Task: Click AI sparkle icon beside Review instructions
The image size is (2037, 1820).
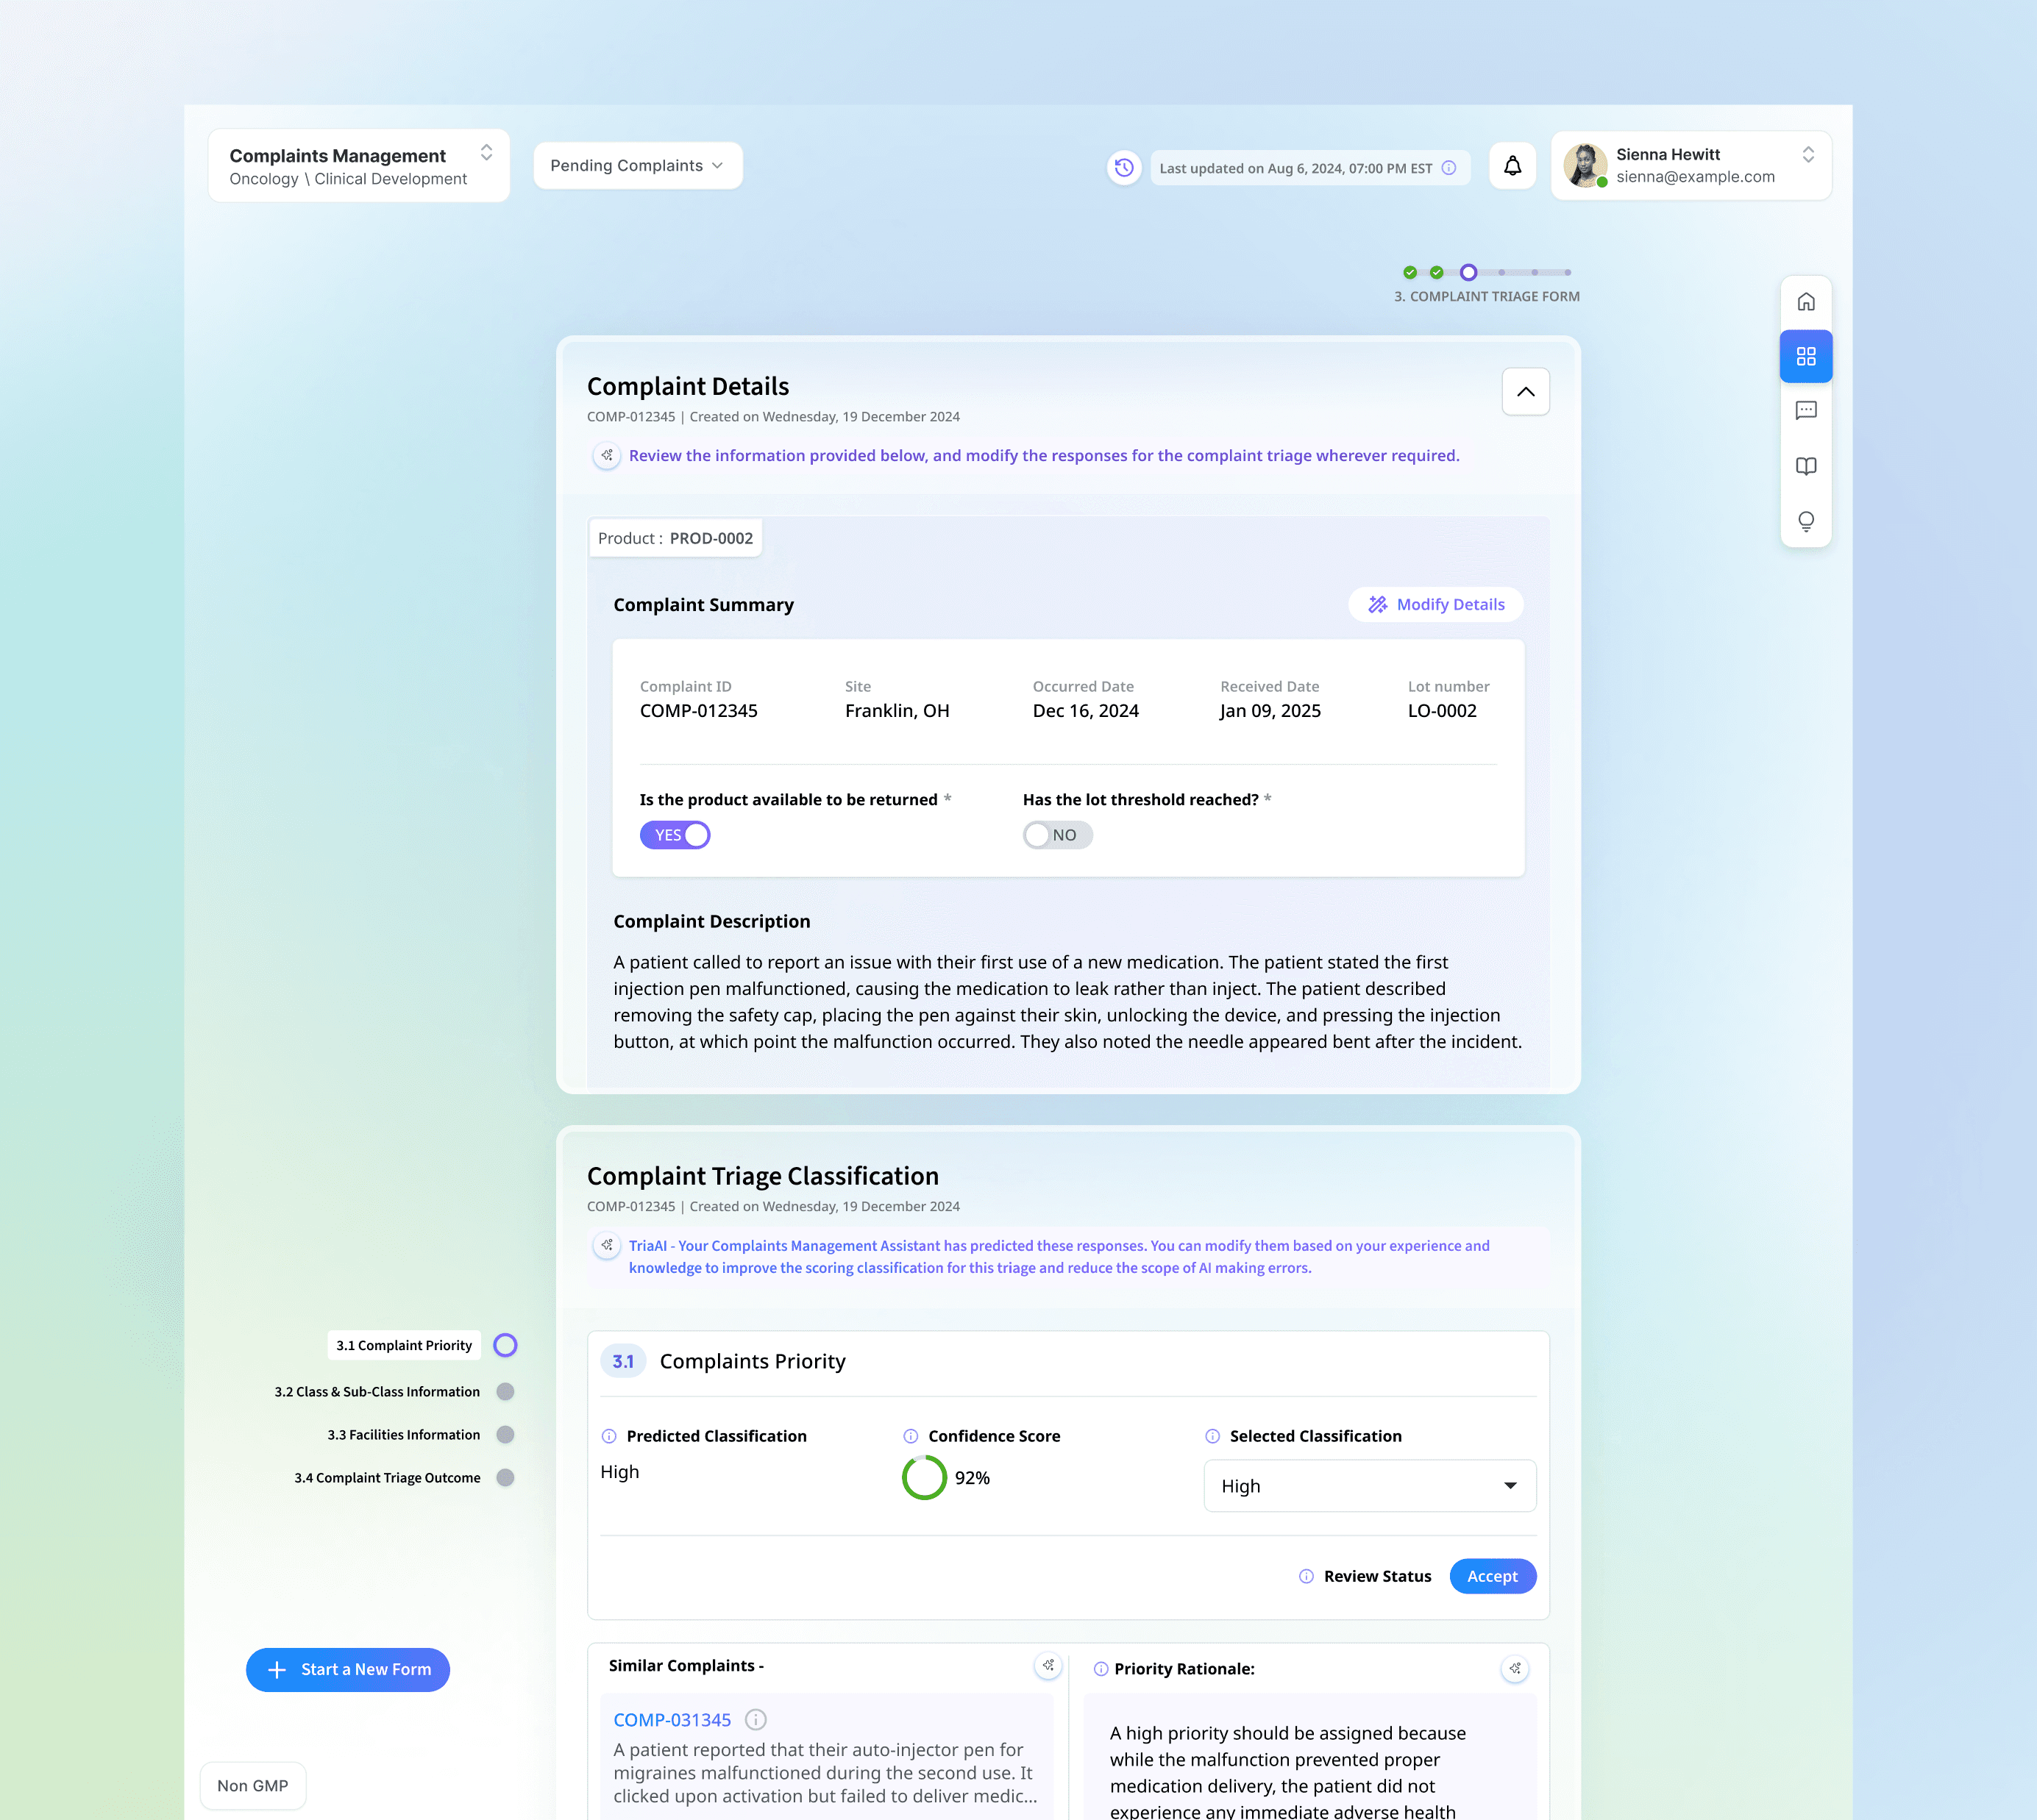Action: point(606,456)
